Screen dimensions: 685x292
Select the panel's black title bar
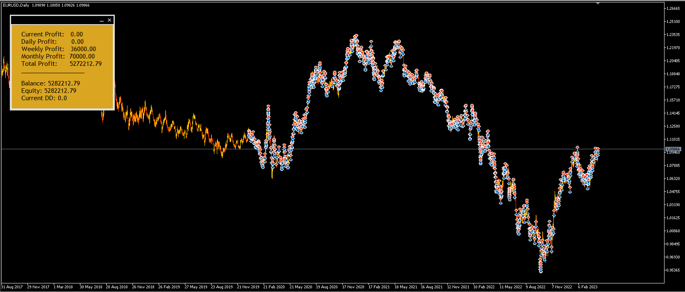pos(62,20)
